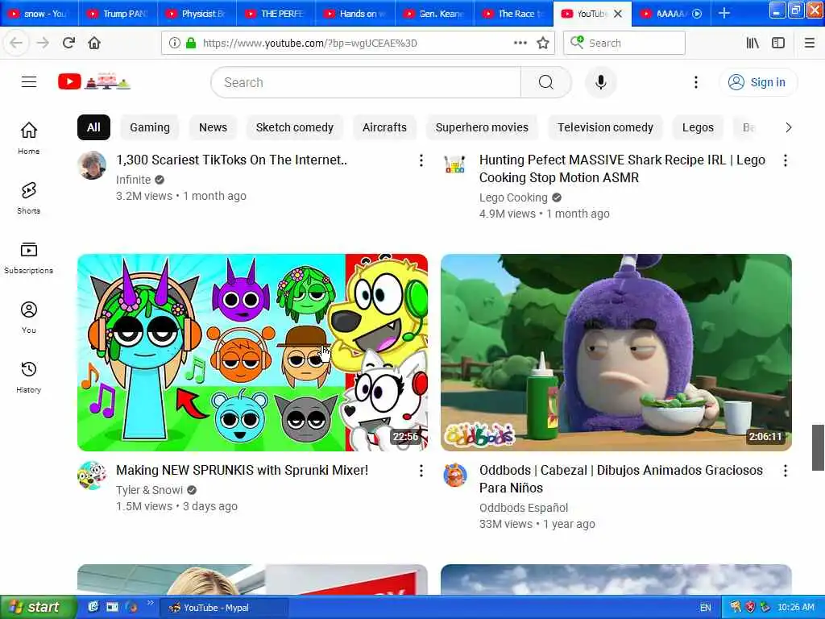Click the green padlock security icon
Viewport: 825px width, 619px height.
(x=190, y=43)
